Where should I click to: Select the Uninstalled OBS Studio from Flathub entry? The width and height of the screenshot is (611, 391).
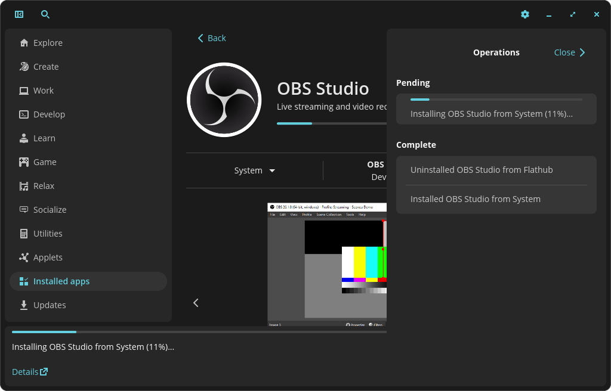(x=482, y=170)
